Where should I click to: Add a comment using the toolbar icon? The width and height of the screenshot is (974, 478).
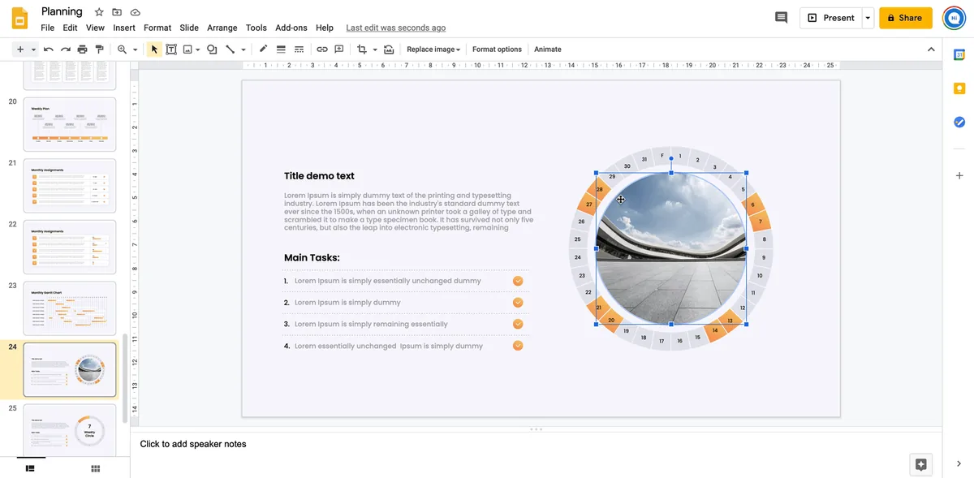pyautogui.click(x=339, y=50)
